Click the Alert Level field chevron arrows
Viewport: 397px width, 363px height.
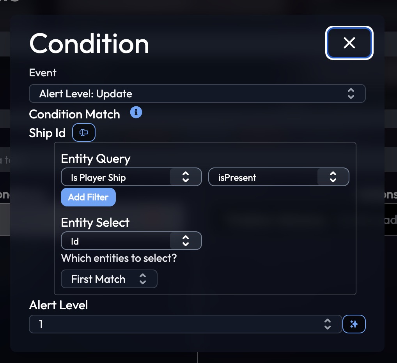coord(328,324)
